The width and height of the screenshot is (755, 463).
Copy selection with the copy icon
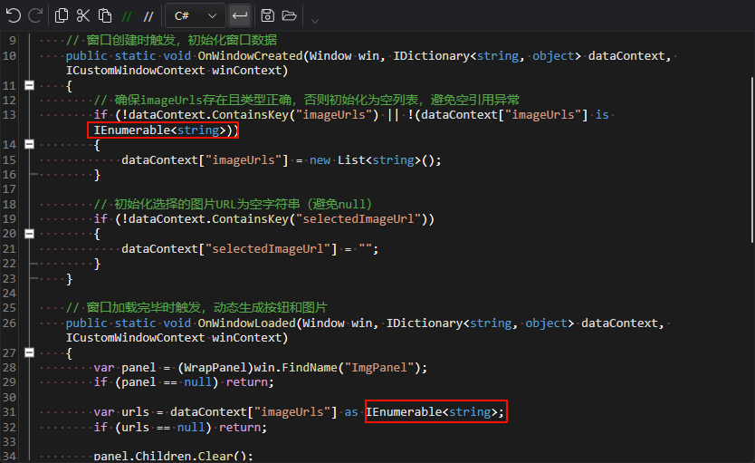coord(62,16)
